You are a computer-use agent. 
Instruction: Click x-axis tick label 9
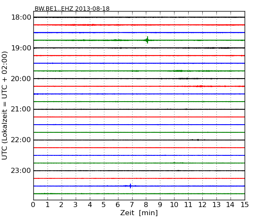pyautogui.click(x=160, y=205)
